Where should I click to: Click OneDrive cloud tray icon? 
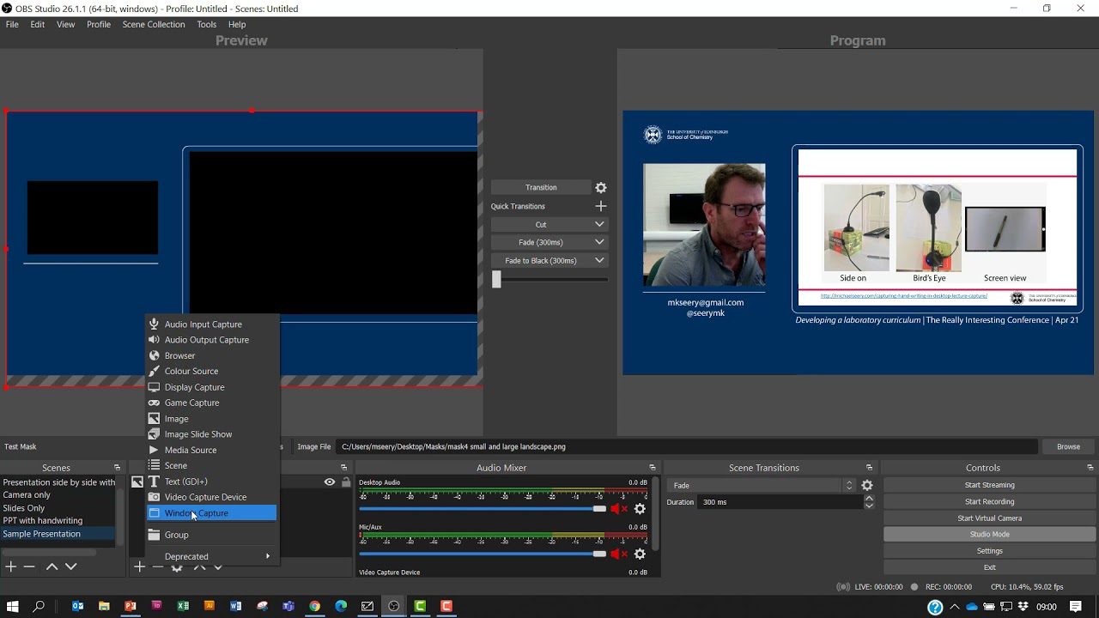point(972,607)
